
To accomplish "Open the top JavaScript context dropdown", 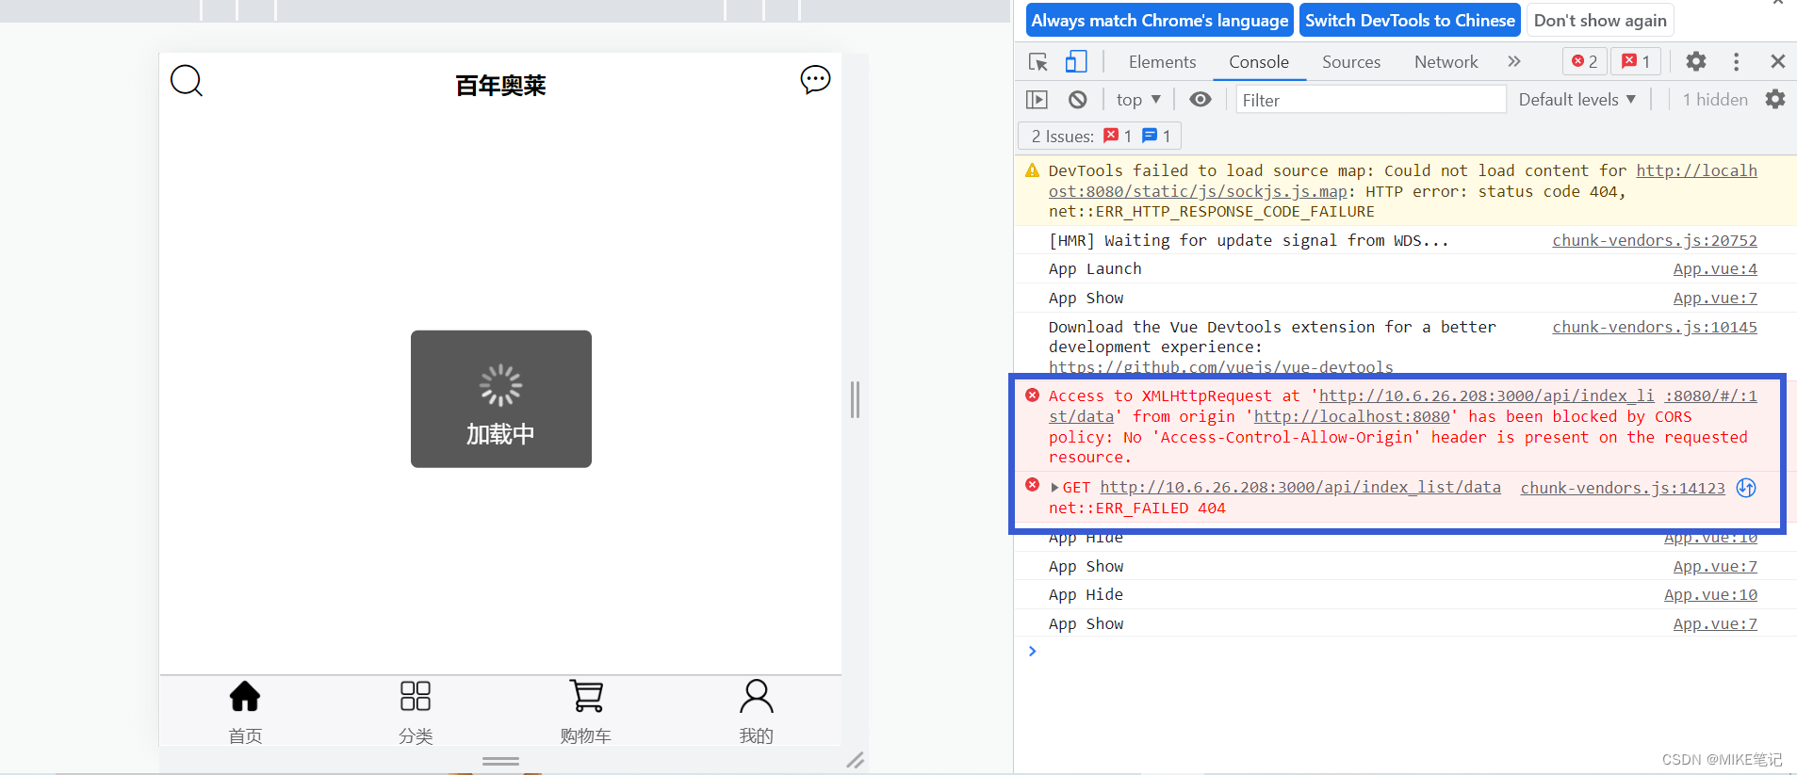I will (x=1138, y=100).
